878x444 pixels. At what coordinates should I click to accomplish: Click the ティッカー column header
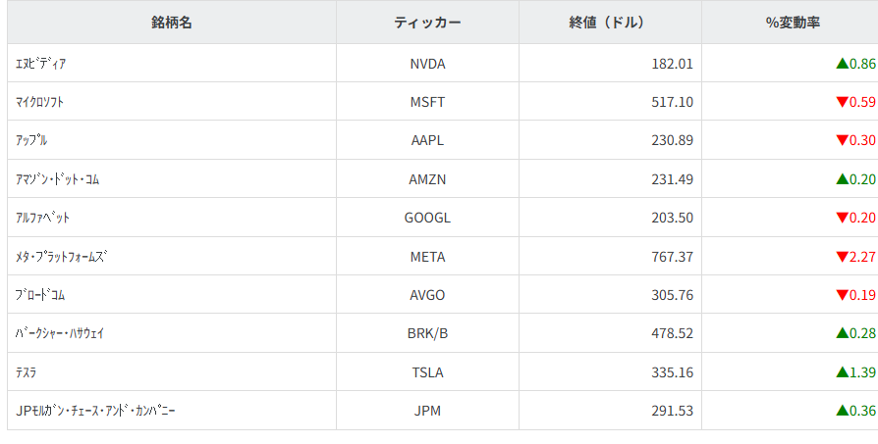[427, 23]
